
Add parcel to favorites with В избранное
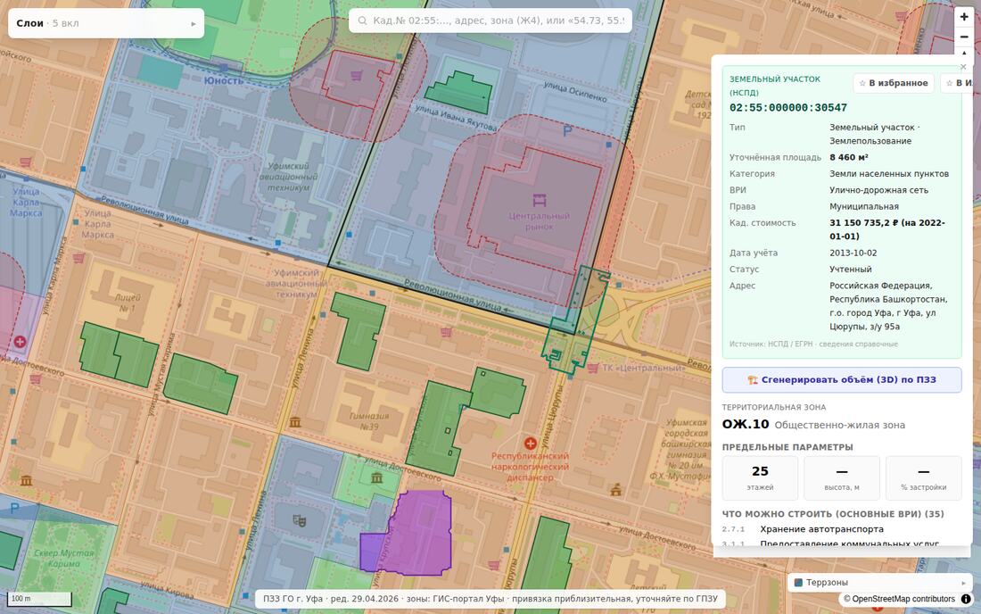[894, 83]
